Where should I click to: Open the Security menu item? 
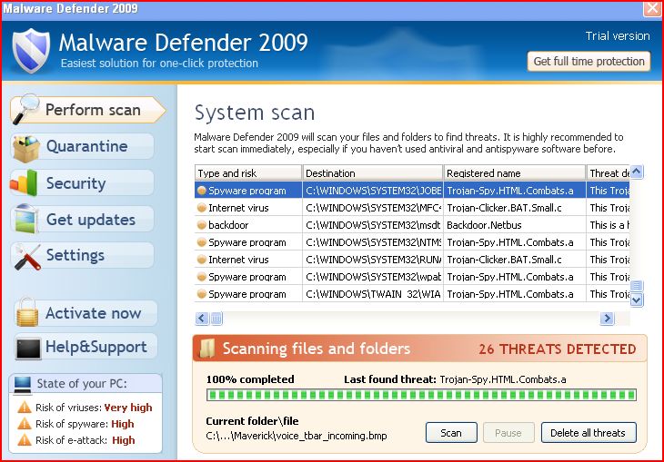(x=75, y=183)
